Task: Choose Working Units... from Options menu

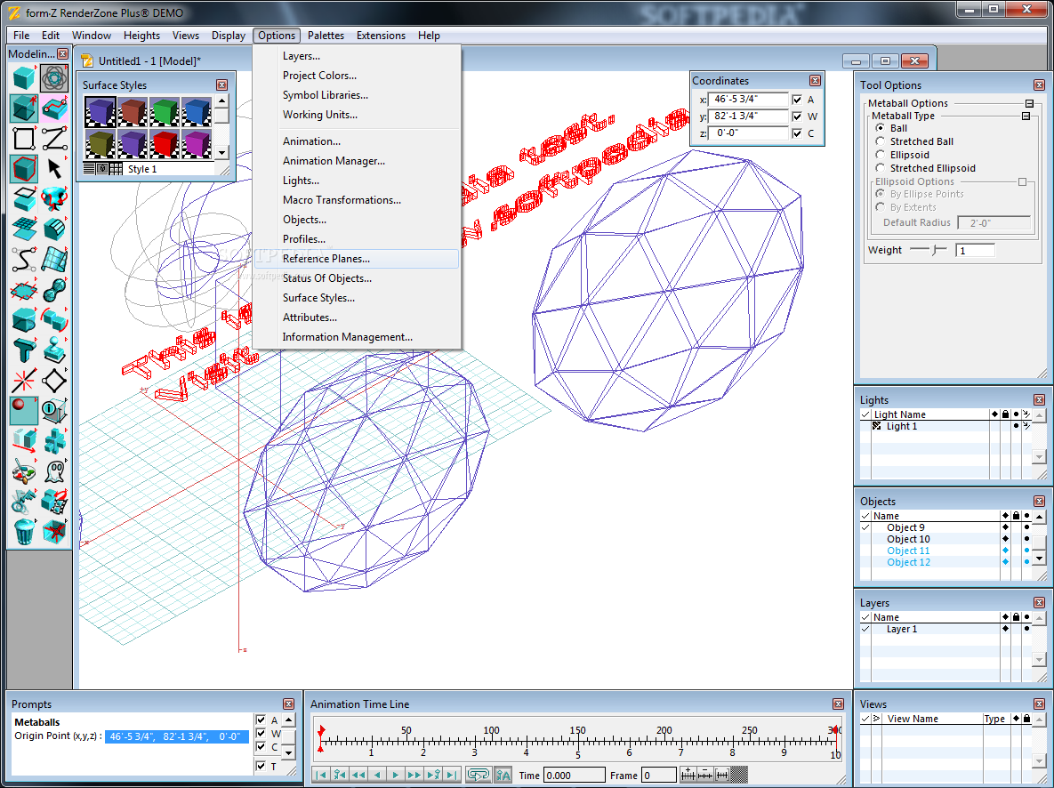Action: click(x=357, y=115)
